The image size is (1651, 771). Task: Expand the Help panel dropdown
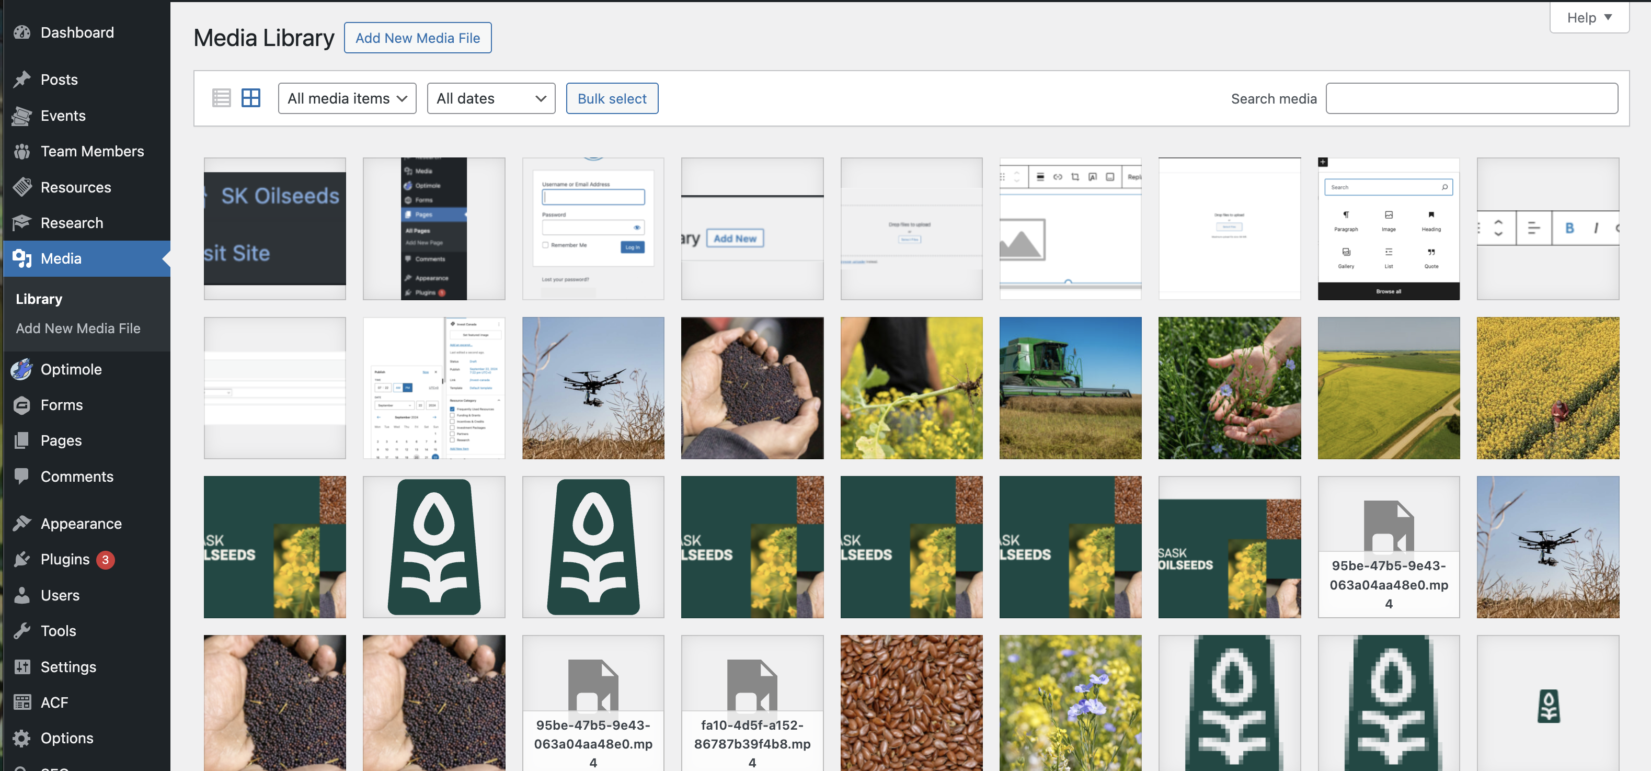point(1589,17)
